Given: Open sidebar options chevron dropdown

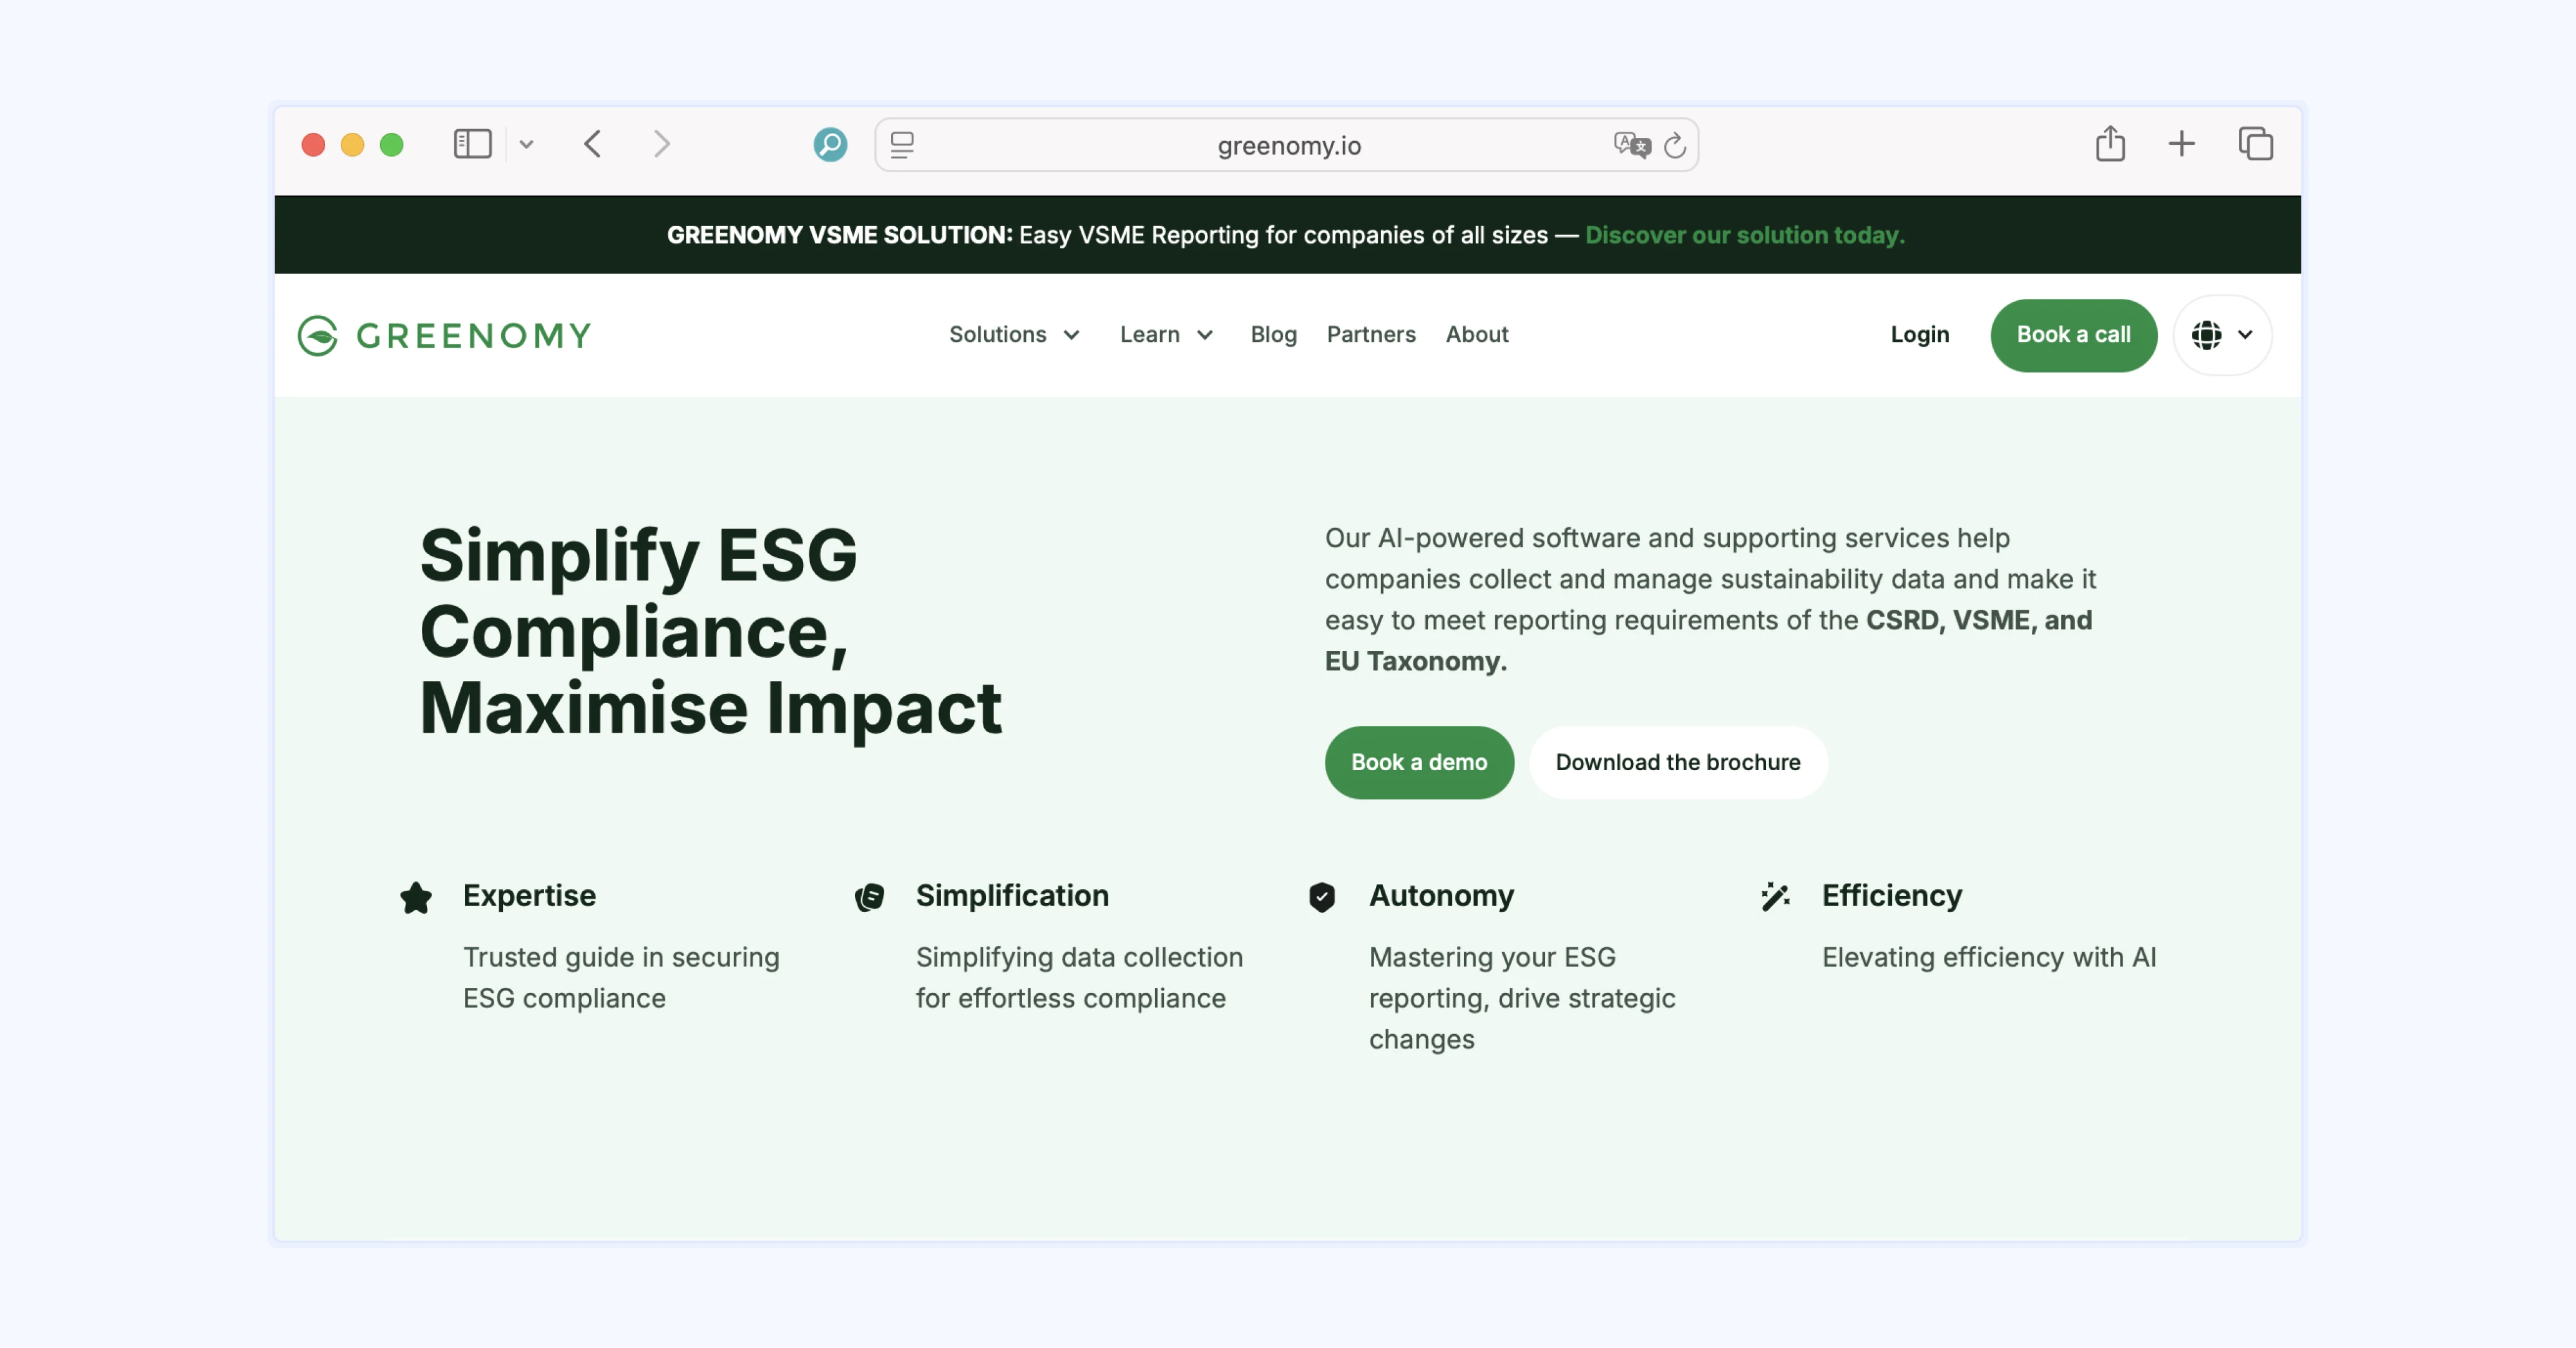Looking at the screenshot, I should pos(527,144).
